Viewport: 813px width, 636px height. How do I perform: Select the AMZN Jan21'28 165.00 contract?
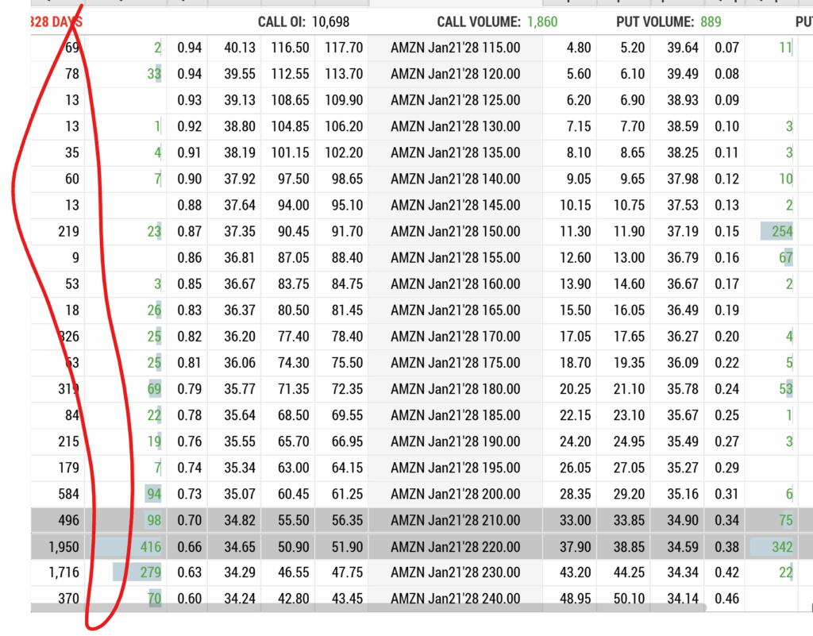point(455,310)
